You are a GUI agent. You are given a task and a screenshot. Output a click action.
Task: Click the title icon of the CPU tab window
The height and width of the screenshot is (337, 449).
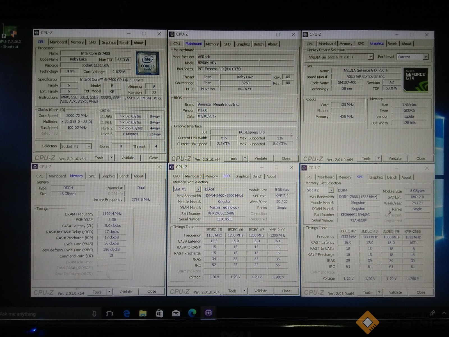36,33
